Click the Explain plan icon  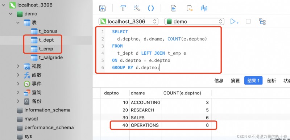pyautogui.click(x=262, y=21)
